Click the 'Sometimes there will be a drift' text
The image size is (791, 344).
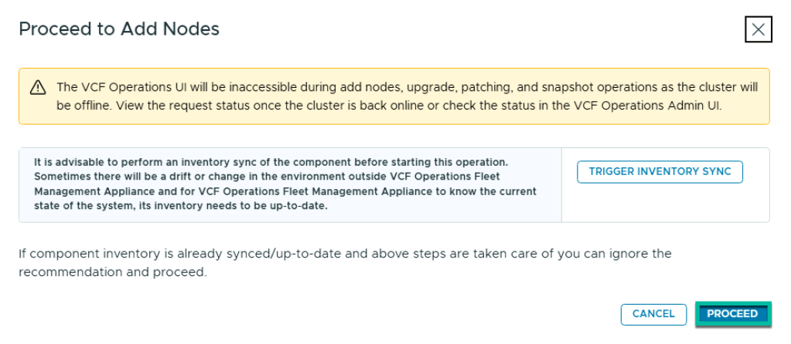[155, 177]
